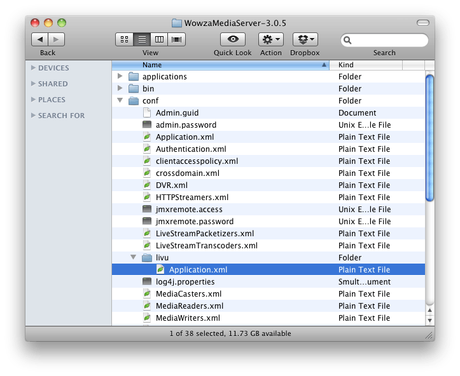This screenshot has height=376, width=460.
Task: Go back with the left arrow button
Action: [x=39, y=39]
